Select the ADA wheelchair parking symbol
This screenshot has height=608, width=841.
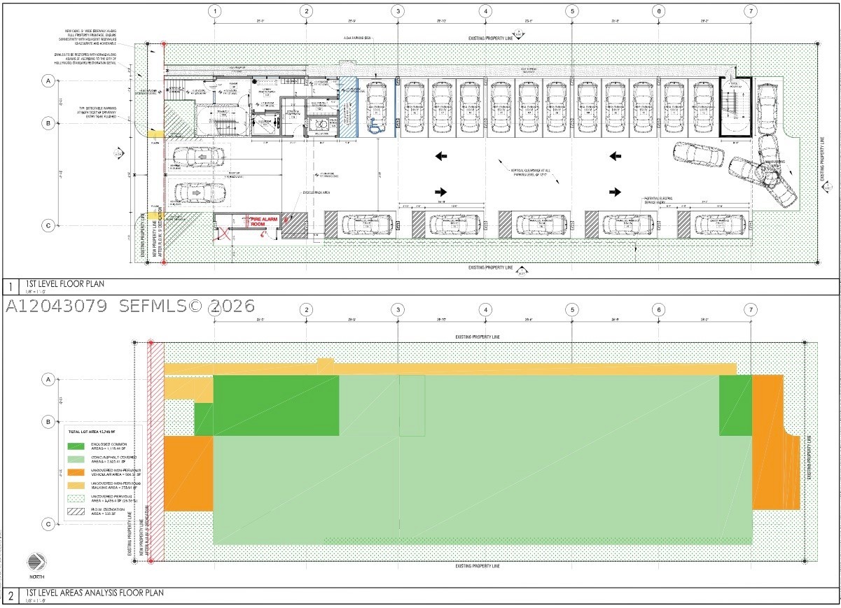[x=375, y=127]
